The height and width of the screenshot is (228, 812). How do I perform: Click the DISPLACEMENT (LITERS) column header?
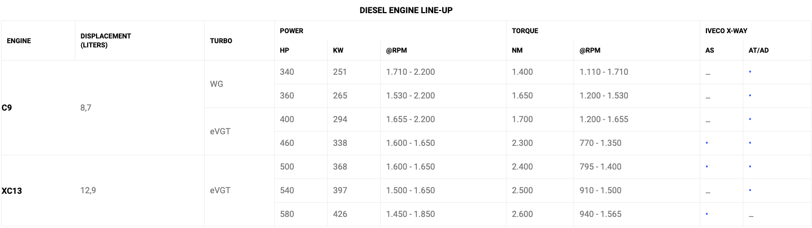click(106, 41)
